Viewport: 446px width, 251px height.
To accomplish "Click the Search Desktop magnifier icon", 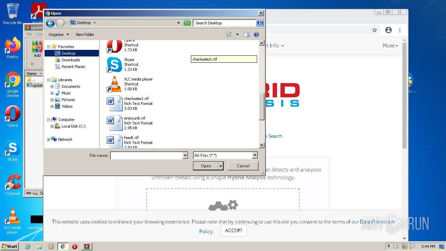I will point(260,23).
